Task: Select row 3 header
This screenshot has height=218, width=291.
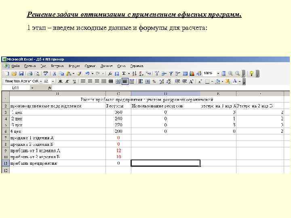Action: [x=5, y=112]
